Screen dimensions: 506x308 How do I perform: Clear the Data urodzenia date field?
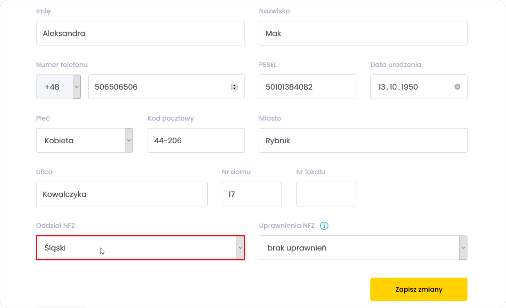pos(457,87)
